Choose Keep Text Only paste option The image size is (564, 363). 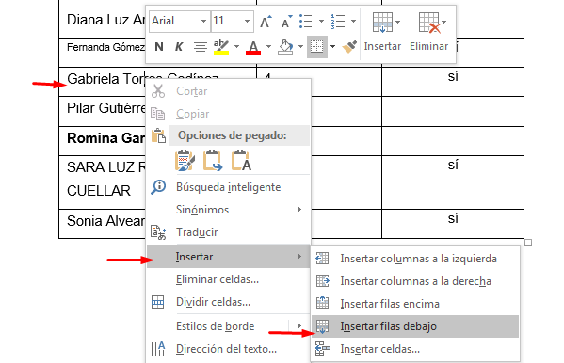pyautogui.click(x=241, y=160)
